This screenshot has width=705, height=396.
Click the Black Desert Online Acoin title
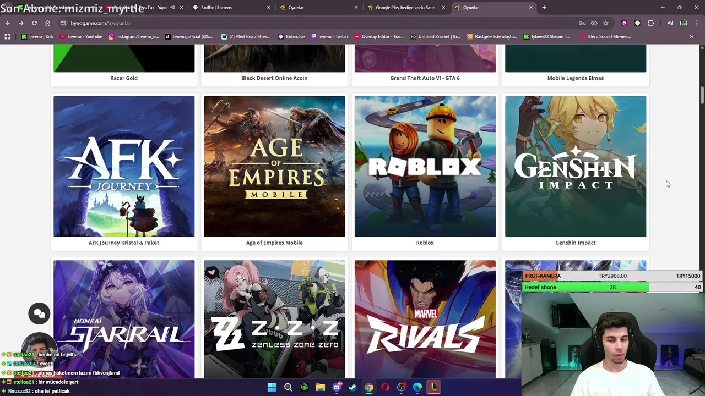(274, 78)
